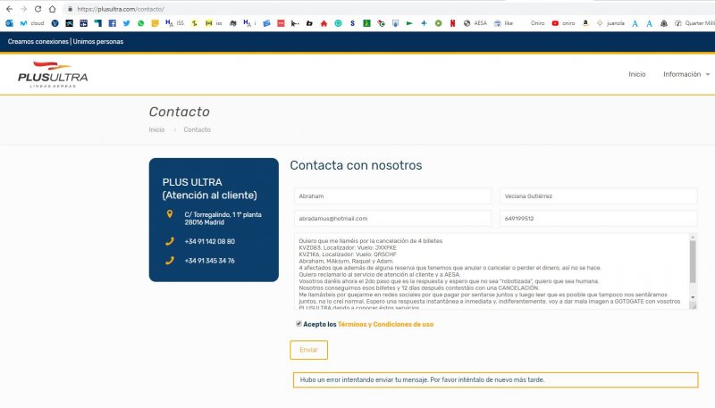Click phone icon next to +34 91 142 08 80
715x408 pixels.
(x=170, y=241)
